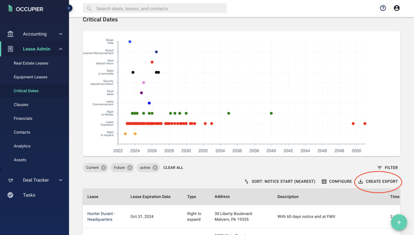This screenshot has width=414, height=235.
Task: Click the Address column header
Action: point(222,196)
